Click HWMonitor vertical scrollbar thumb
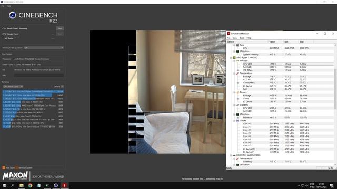The height and width of the screenshot is (189, 337). pos(335,89)
